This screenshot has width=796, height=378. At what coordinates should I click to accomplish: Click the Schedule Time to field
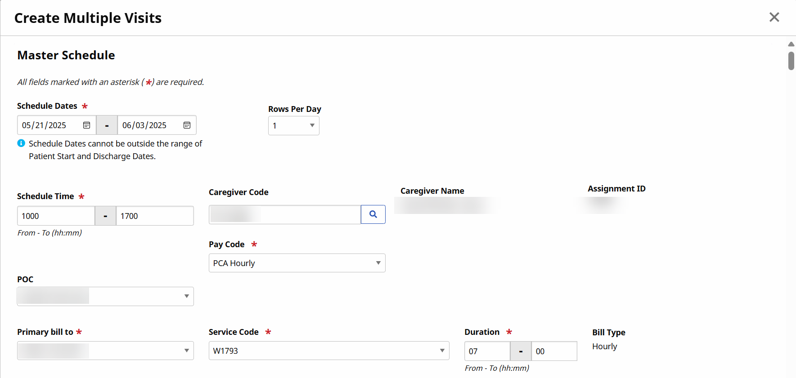tap(154, 216)
